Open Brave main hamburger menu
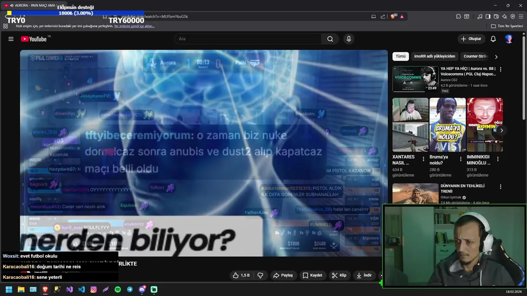Viewport: 527px width, 296px height. pyautogui.click(x=521, y=16)
